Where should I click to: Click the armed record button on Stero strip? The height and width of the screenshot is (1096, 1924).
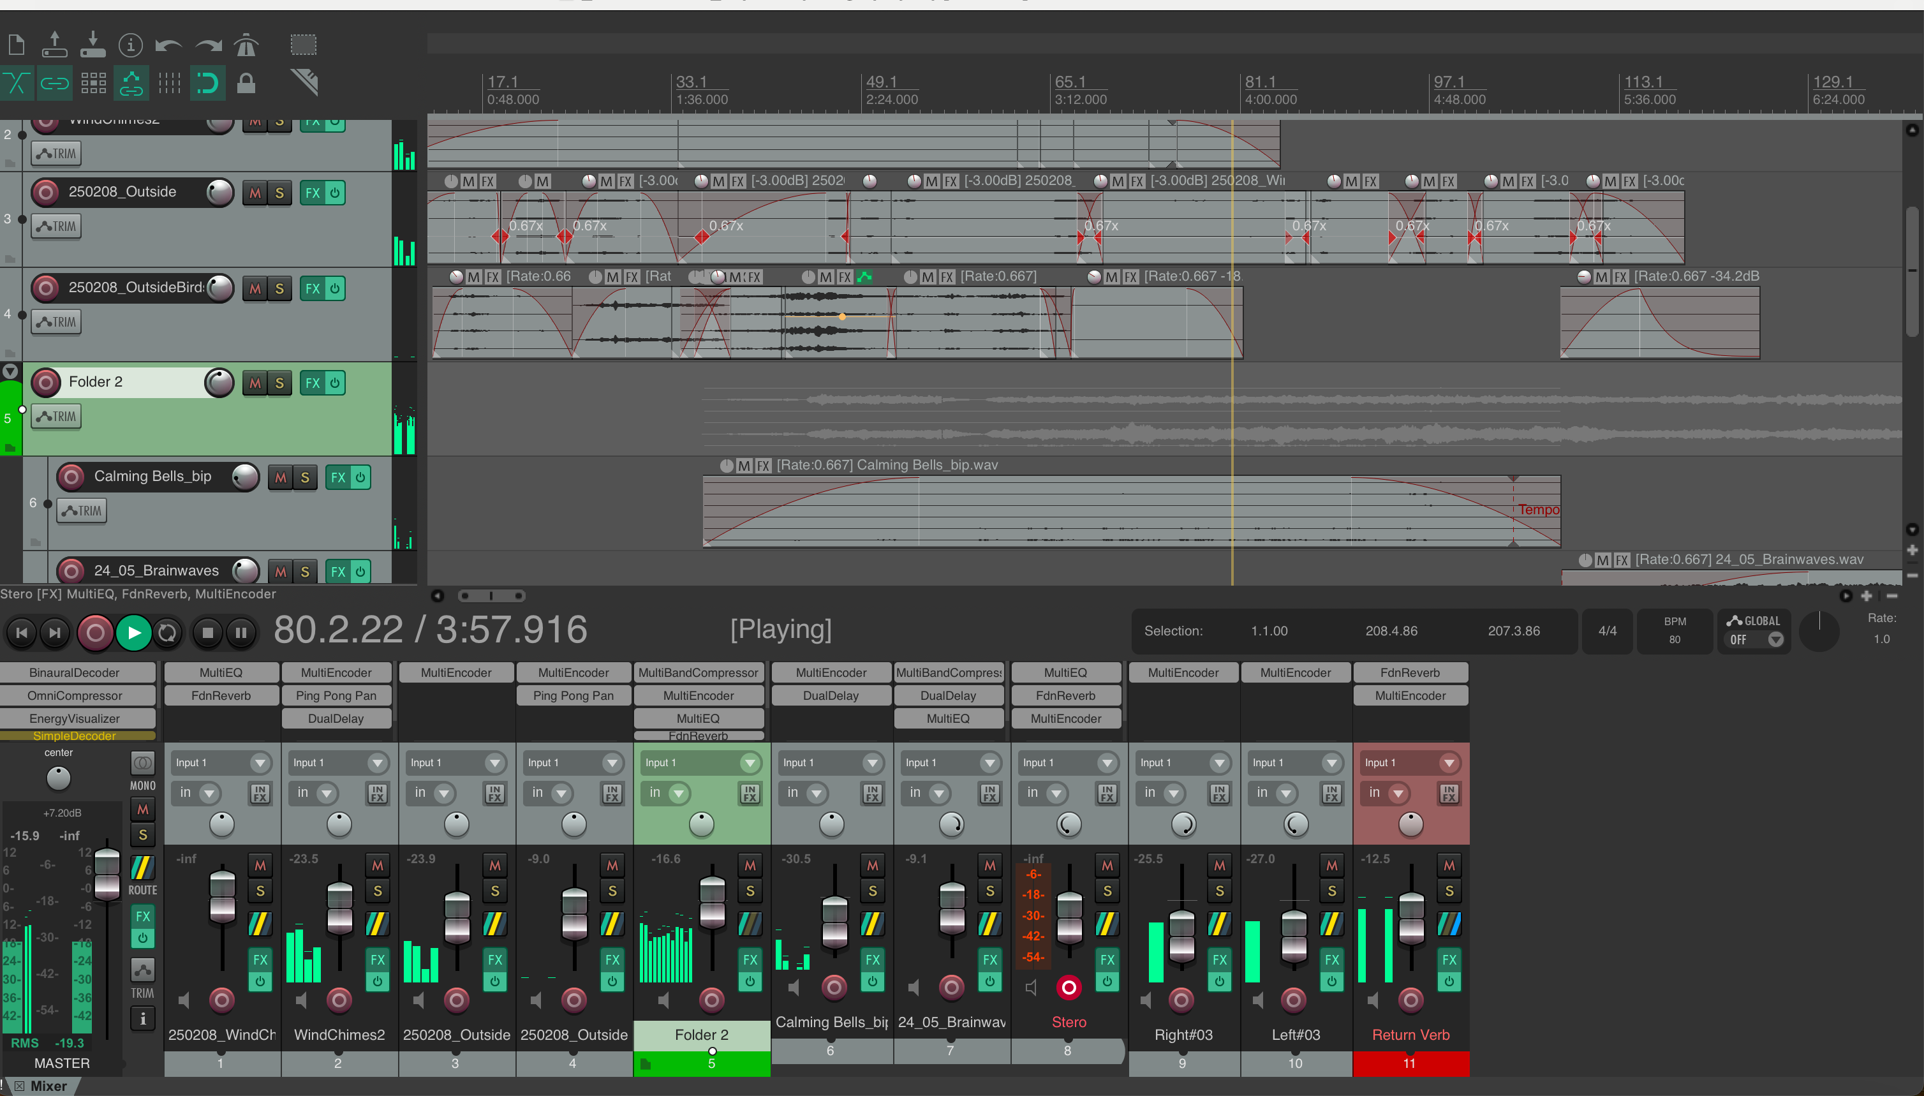click(x=1068, y=987)
